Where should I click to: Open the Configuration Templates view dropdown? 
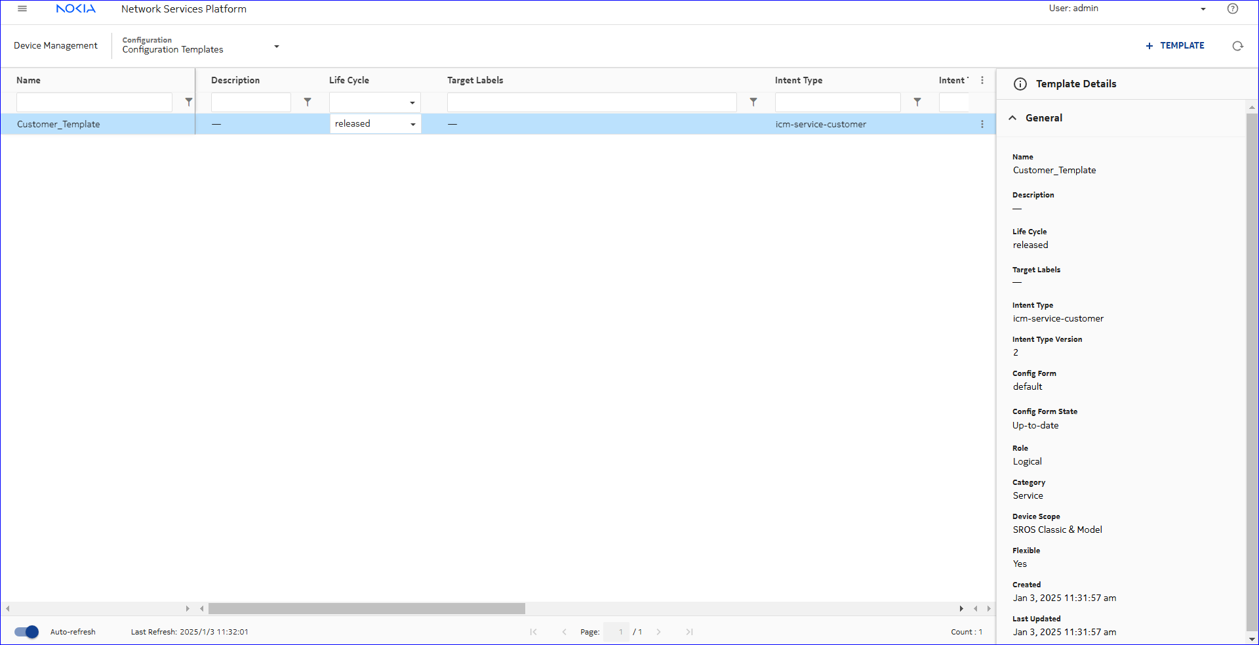pyautogui.click(x=276, y=47)
